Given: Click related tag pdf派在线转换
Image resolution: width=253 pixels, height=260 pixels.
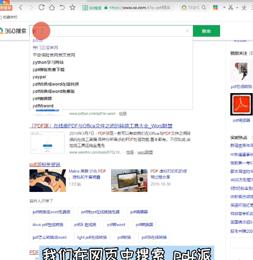Looking at the screenshot, I should pyautogui.click(x=154, y=238).
